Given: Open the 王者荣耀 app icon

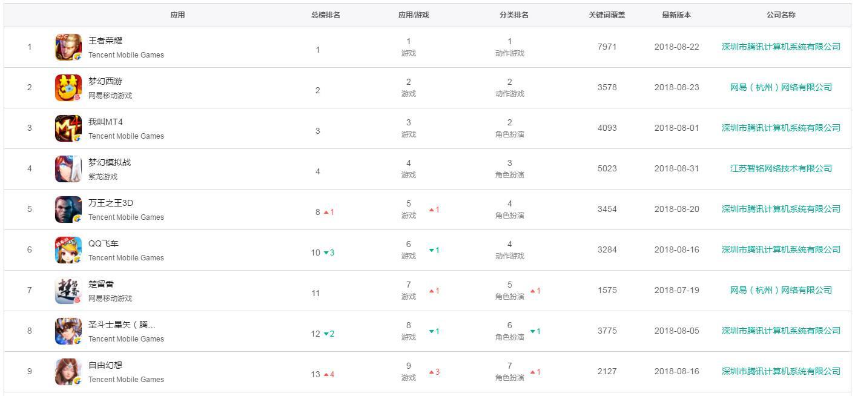Looking at the screenshot, I should click(68, 47).
